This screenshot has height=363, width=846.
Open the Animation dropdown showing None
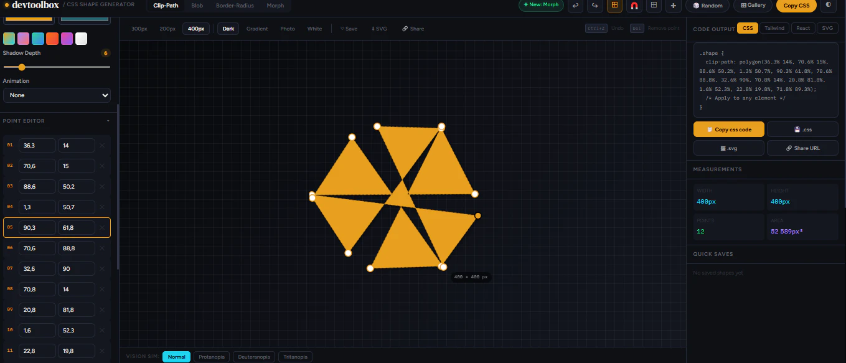click(57, 95)
